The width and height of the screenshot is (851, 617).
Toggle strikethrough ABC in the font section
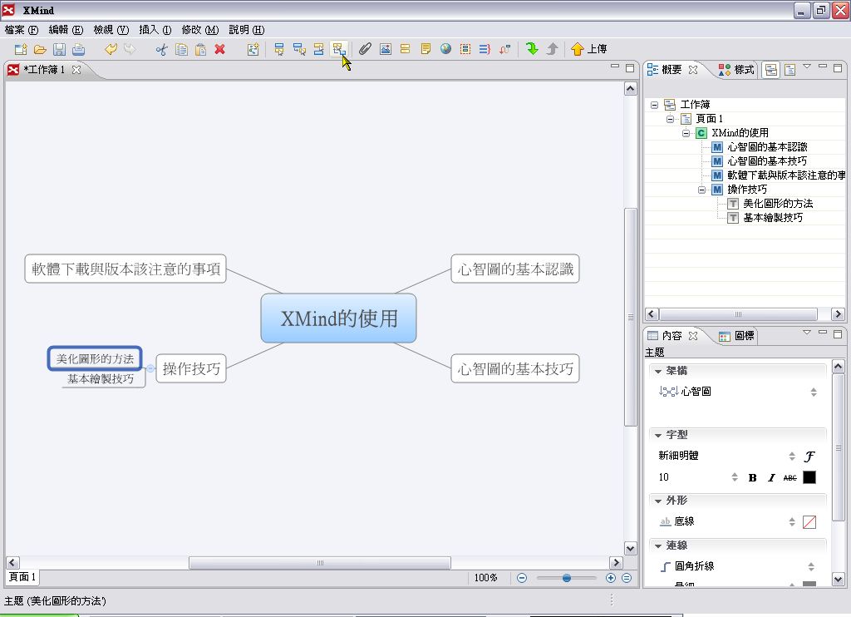click(790, 478)
